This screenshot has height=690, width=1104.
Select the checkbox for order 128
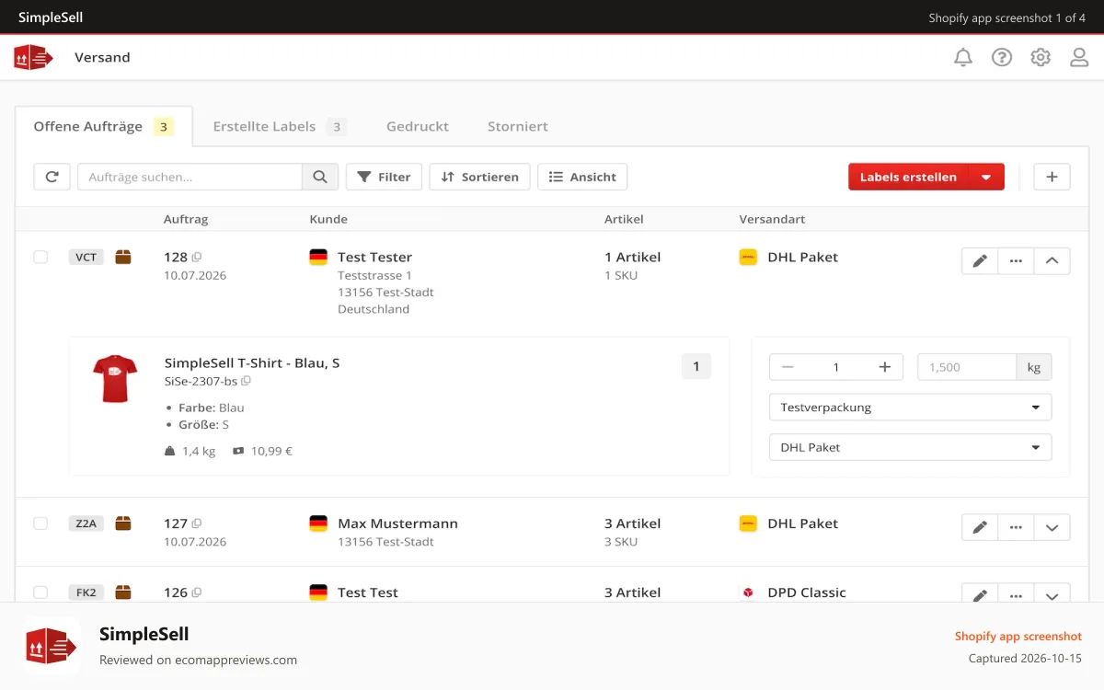click(40, 257)
